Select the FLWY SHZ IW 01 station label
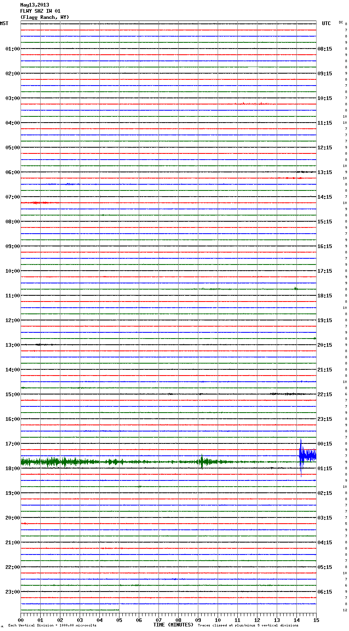Screen dimensions: 349x631 40,11
